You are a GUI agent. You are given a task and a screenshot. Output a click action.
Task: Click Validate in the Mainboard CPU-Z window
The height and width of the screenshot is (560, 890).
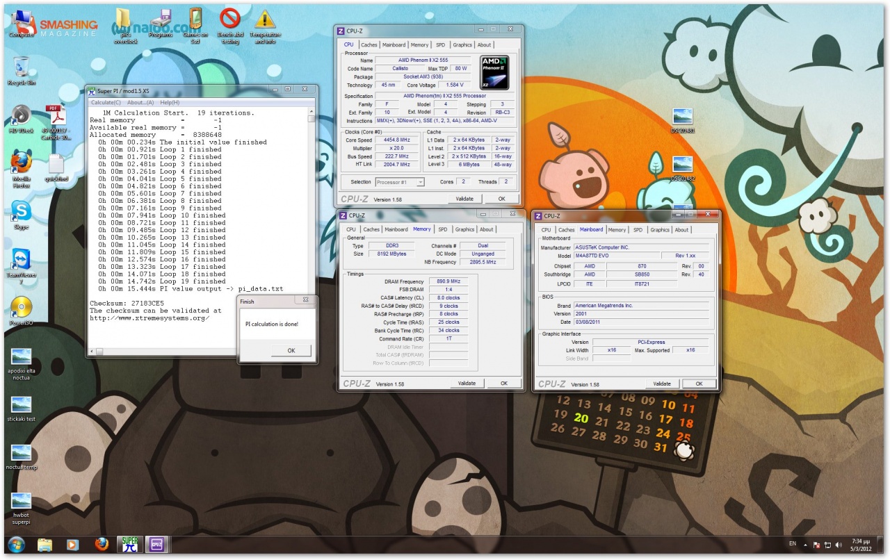click(662, 384)
